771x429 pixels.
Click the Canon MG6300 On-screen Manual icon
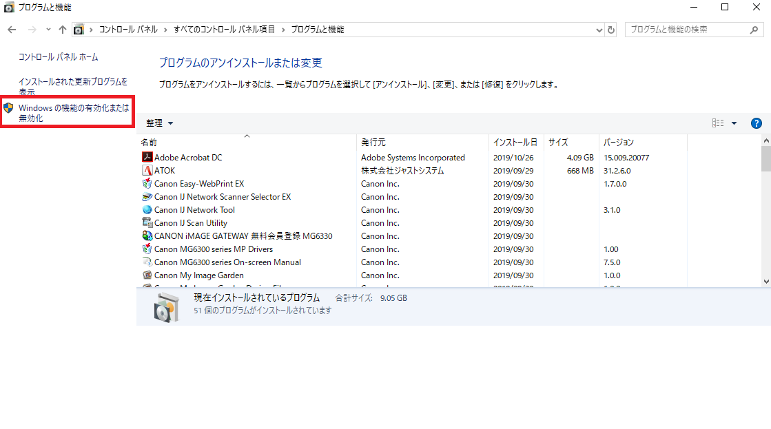(147, 262)
